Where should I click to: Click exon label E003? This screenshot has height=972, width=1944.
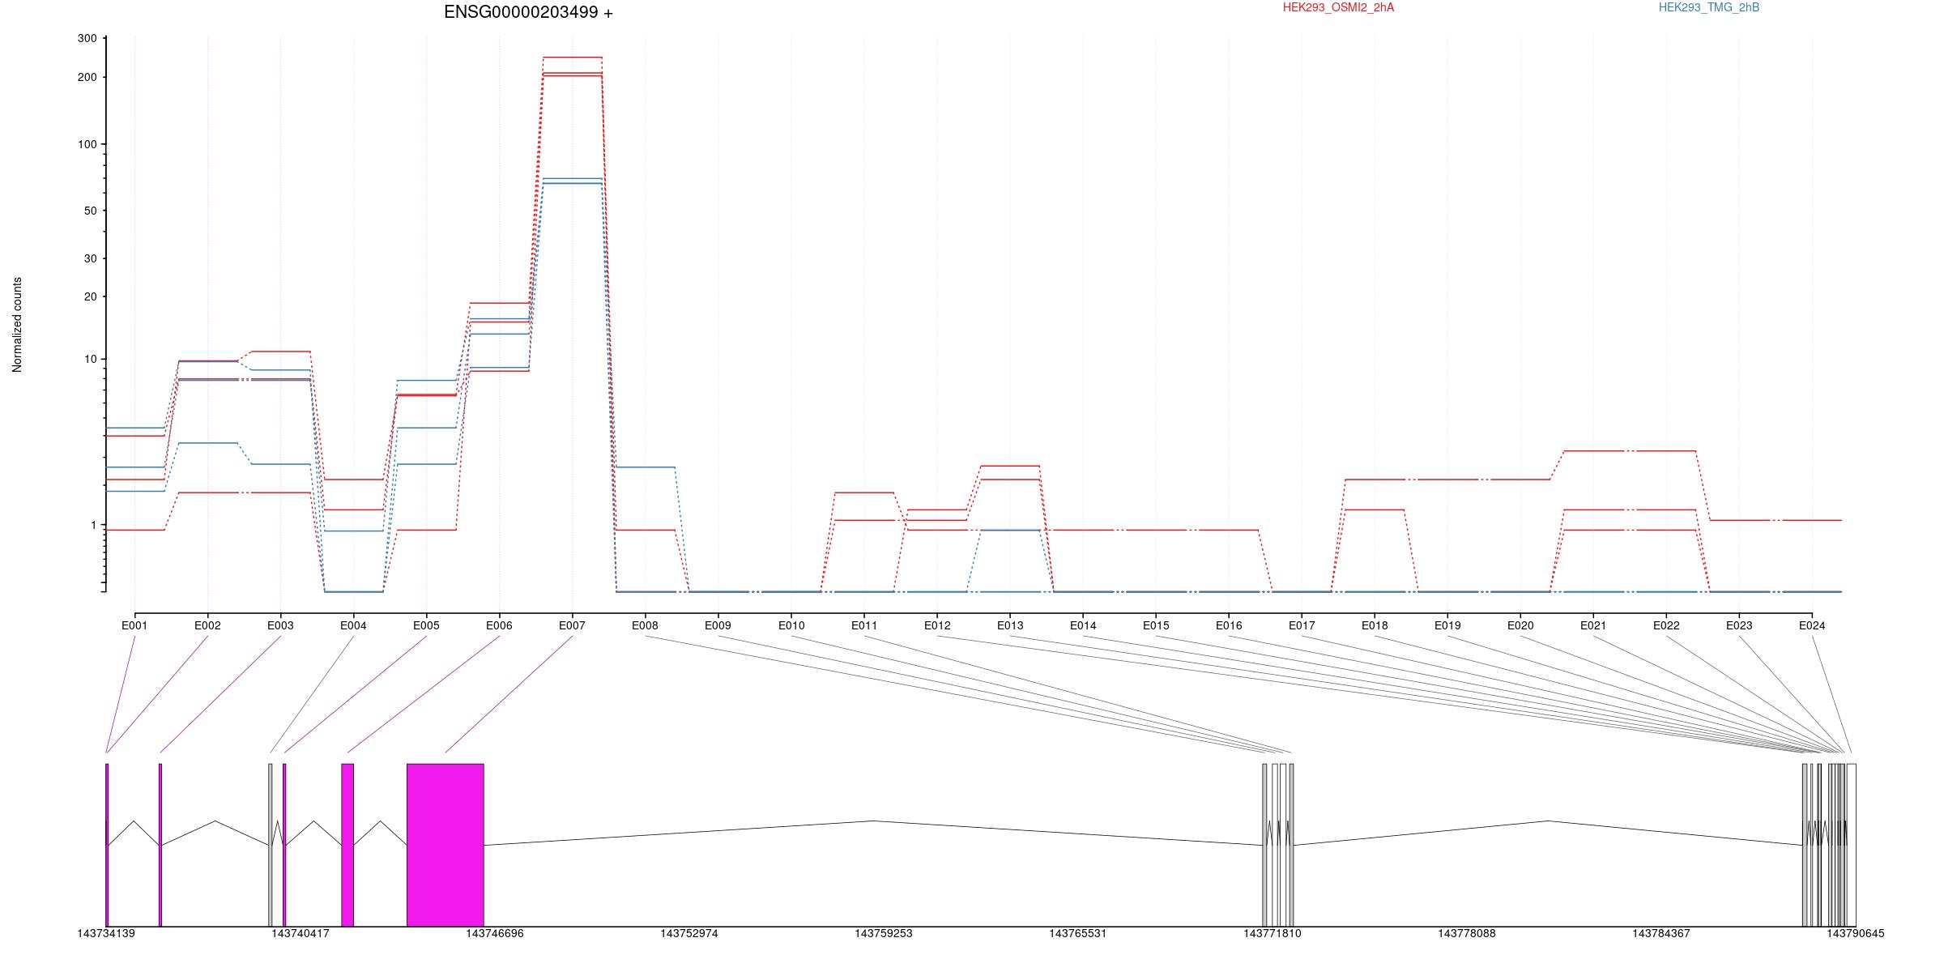[x=280, y=625]
